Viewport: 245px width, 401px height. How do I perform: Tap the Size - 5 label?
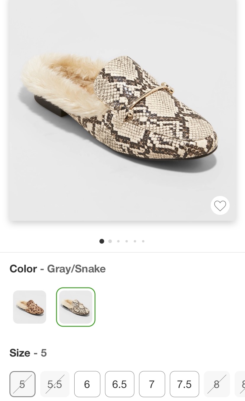click(x=28, y=353)
